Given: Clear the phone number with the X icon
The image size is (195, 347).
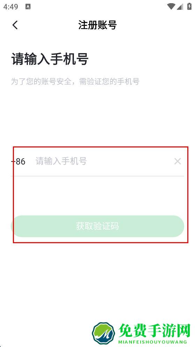Looking at the screenshot, I should pos(178,161).
